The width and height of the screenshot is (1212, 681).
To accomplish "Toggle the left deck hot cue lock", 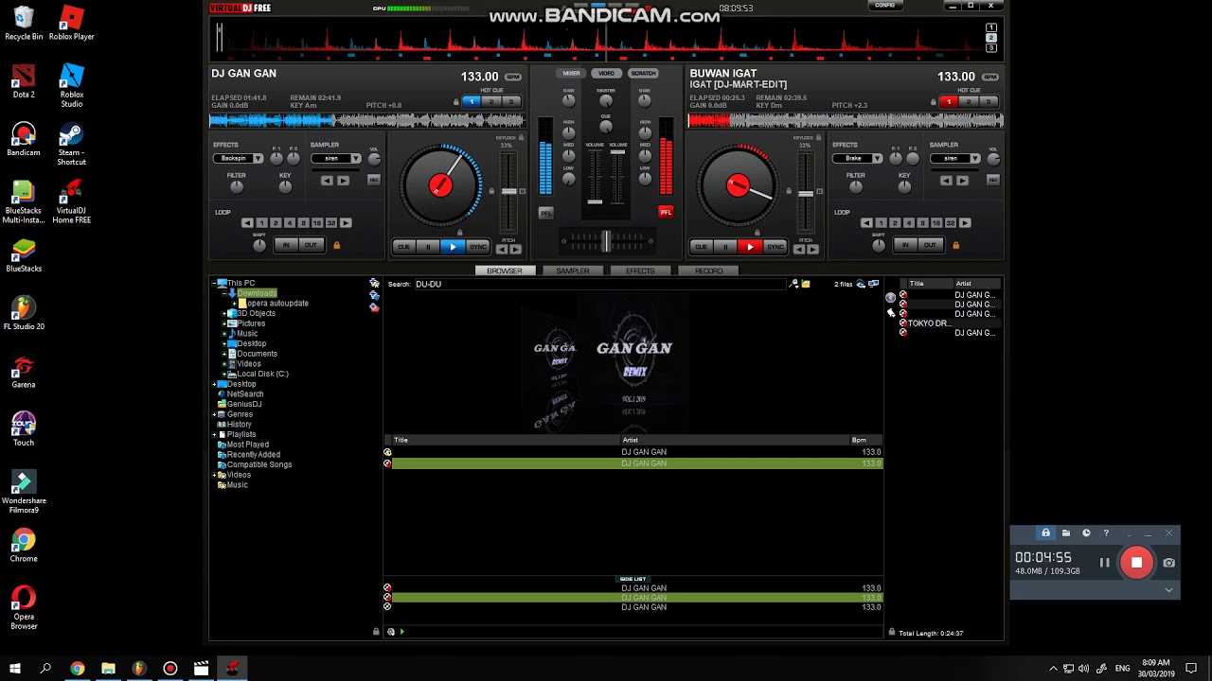I will point(456,101).
